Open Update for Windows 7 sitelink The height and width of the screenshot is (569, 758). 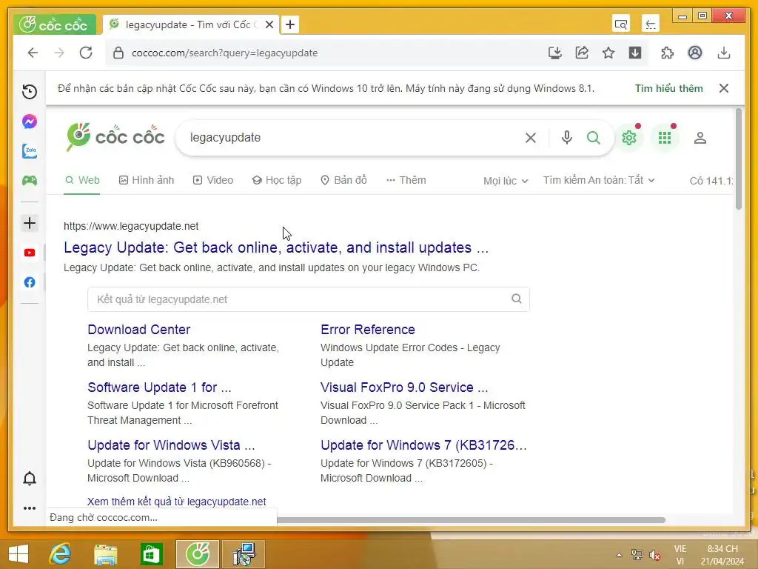tap(423, 445)
